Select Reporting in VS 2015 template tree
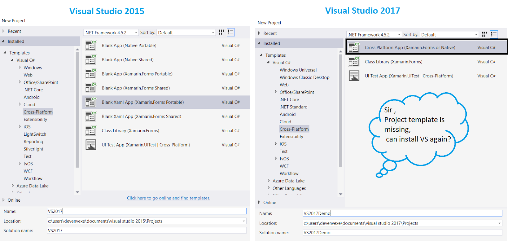This screenshot has height=241, width=508. pos(33,142)
